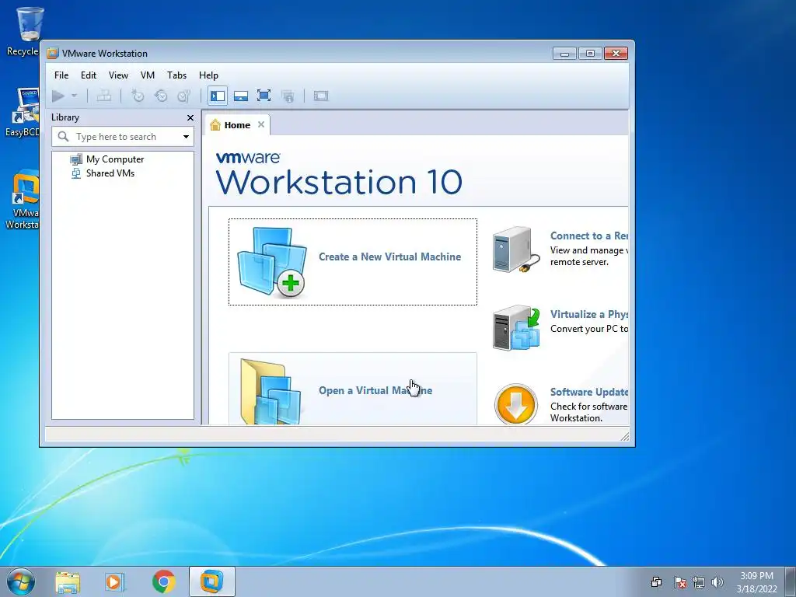Viewport: 796px width, 597px height.
Task: Switch to the Home tab
Action: (x=237, y=125)
